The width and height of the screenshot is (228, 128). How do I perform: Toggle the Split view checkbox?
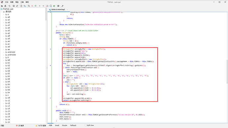tap(86, 125)
